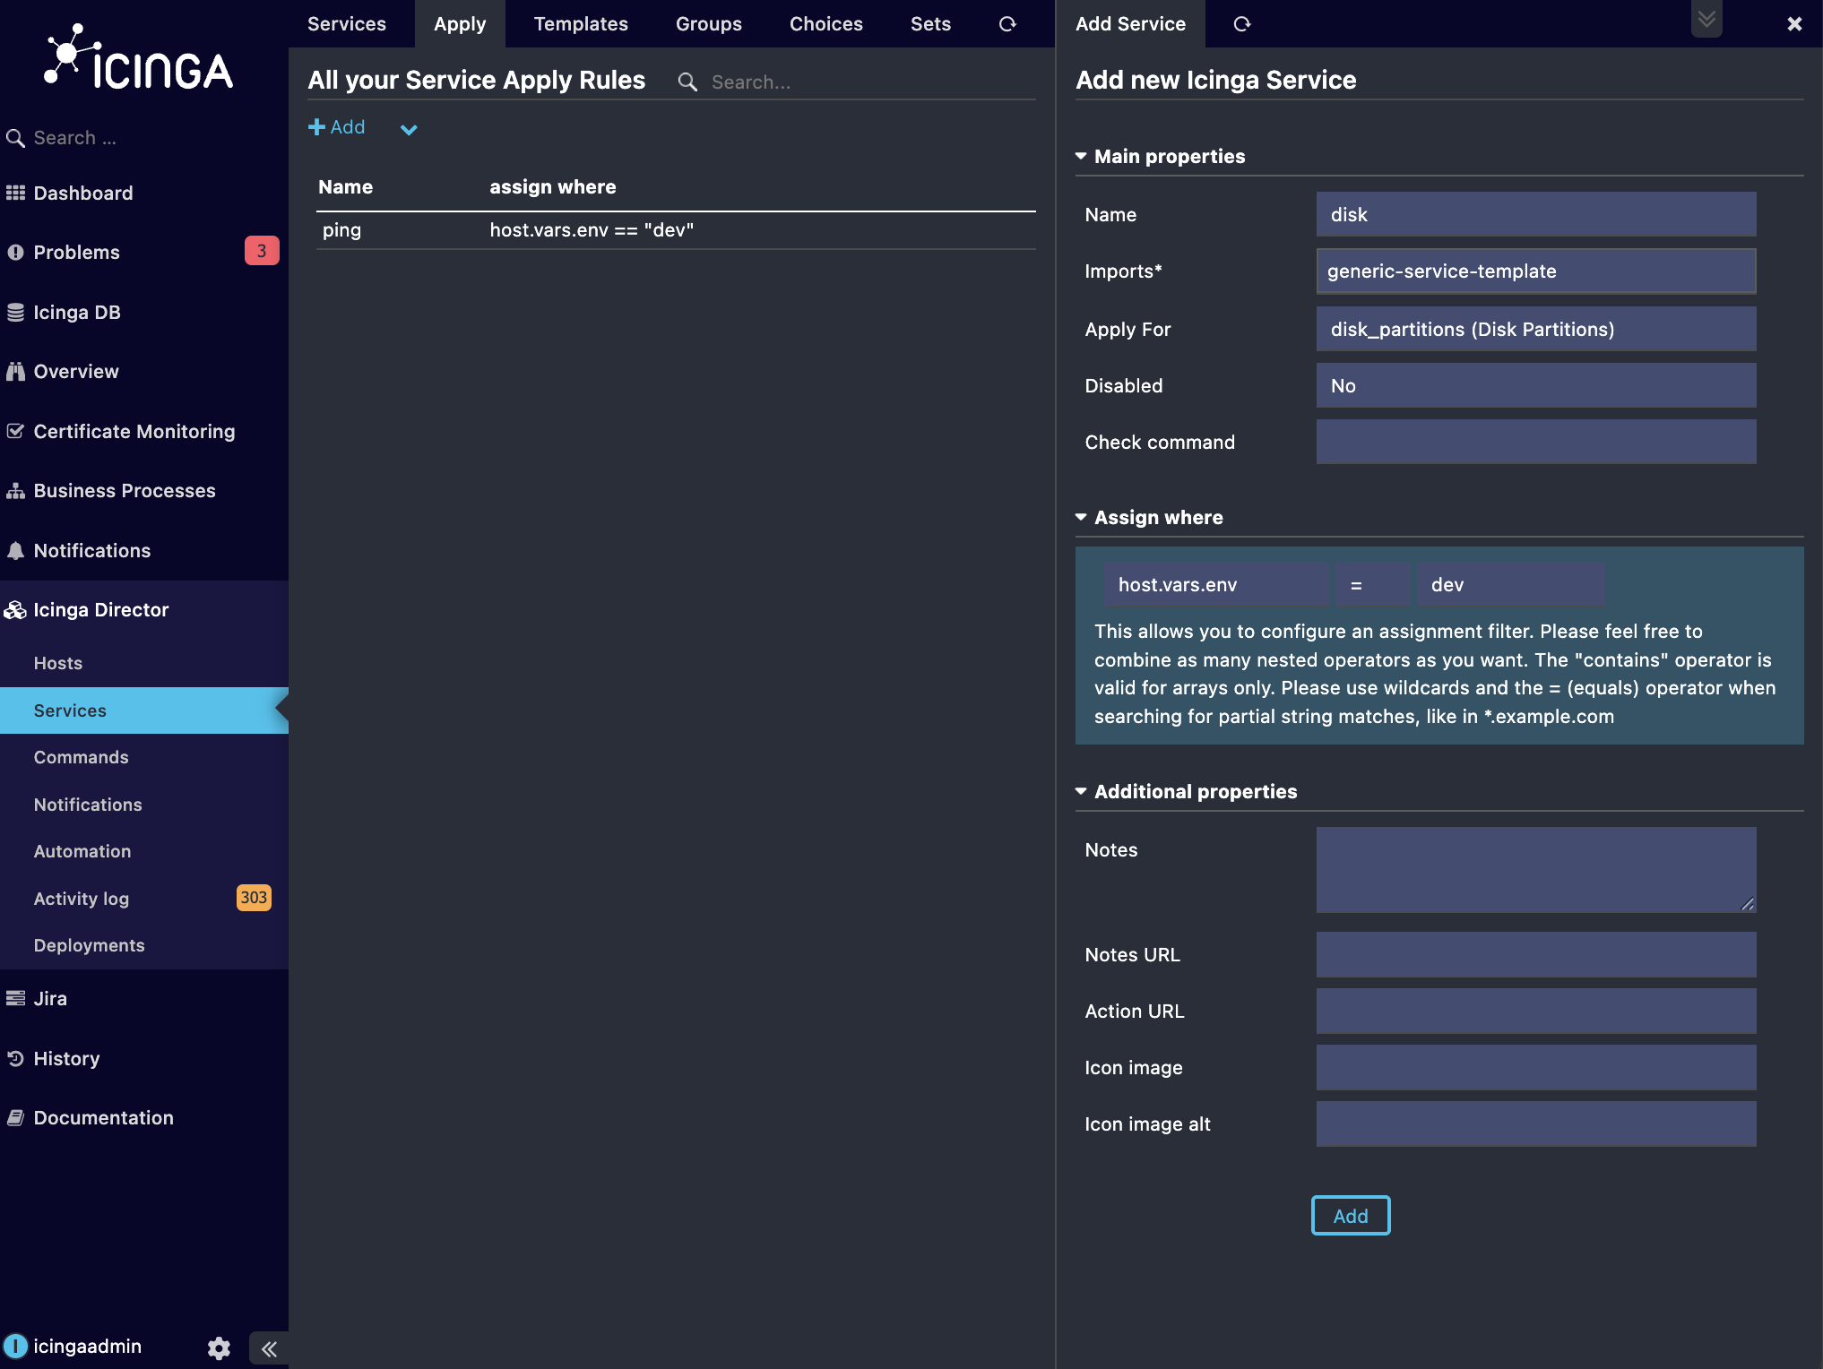
Task: Open the host.vars.env property selector
Action: pos(1217,585)
